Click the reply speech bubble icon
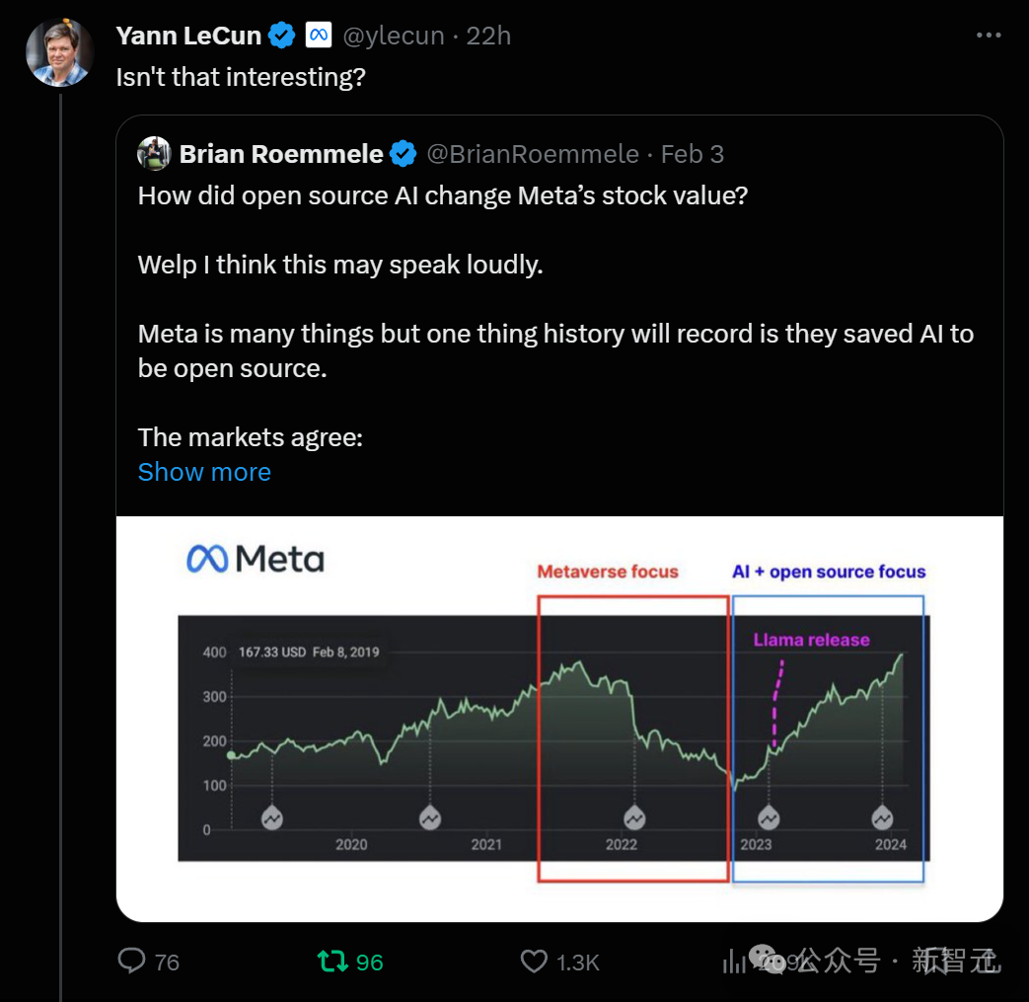This screenshot has width=1029, height=1002. coord(131,962)
